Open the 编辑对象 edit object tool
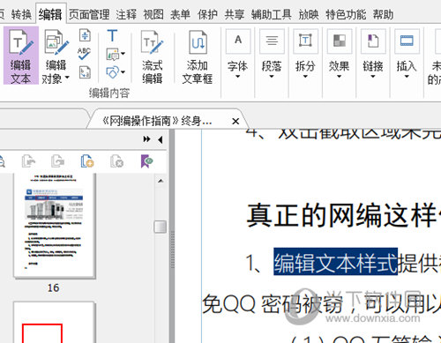This screenshot has width=441, height=343. click(x=56, y=56)
